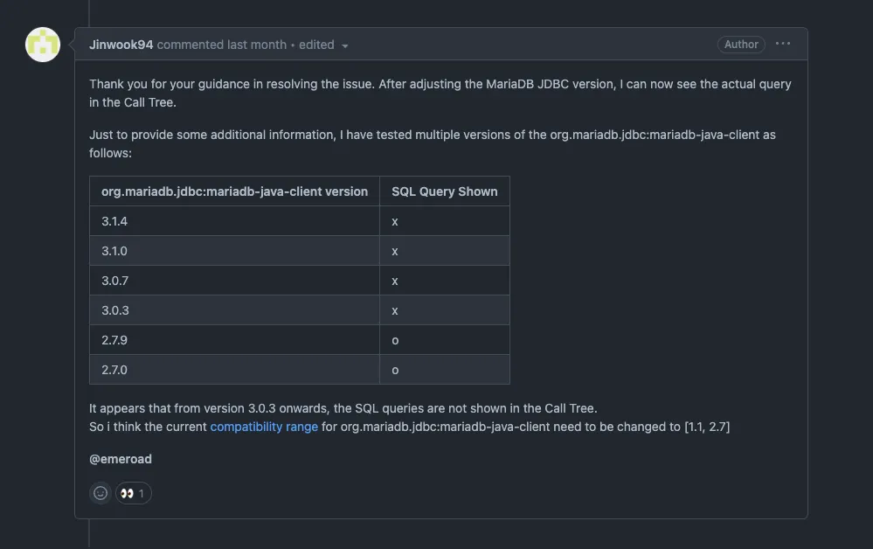Click the @emeroad mention
Image resolution: width=873 pixels, height=549 pixels.
pyautogui.click(x=121, y=458)
